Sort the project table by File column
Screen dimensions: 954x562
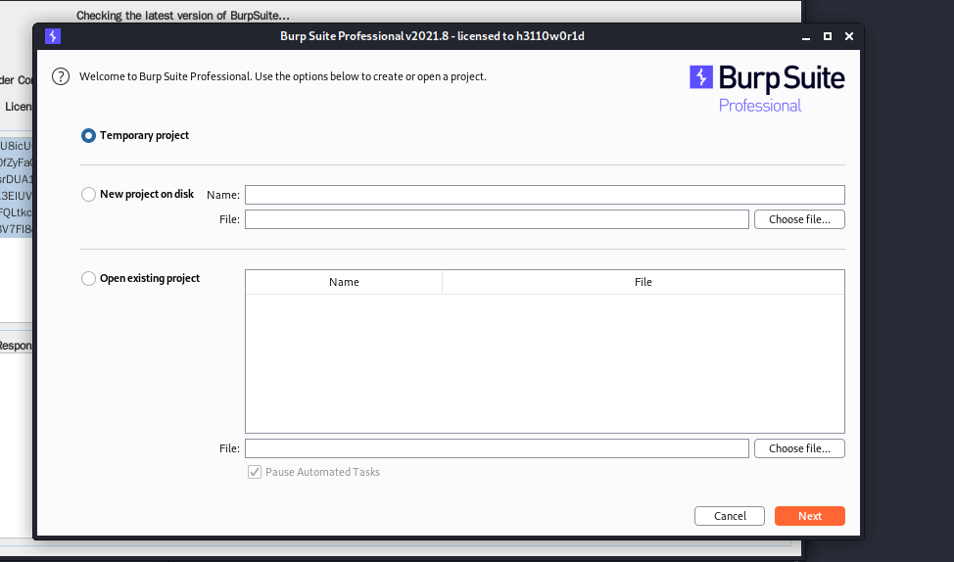pyautogui.click(x=644, y=282)
